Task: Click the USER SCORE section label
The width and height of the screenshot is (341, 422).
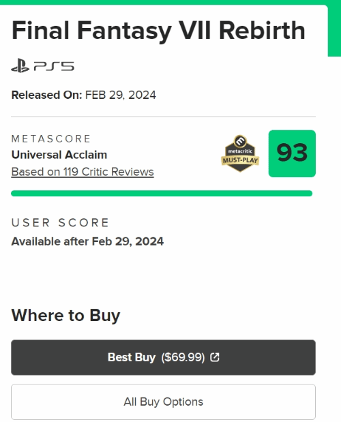Action: (x=60, y=223)
